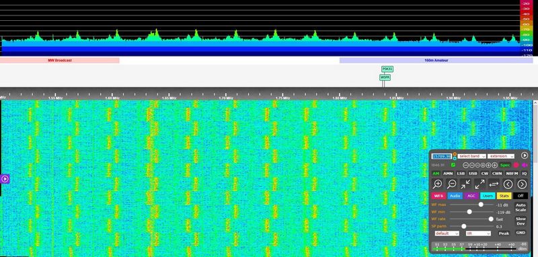Page waterfall down with left chevron
538x257 pixels.
pyautogui.click(x=508, y=184)
